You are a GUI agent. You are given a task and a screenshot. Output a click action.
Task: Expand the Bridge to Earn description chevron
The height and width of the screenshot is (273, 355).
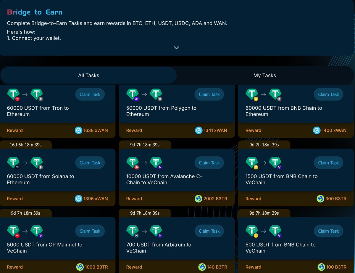point(177,47)
